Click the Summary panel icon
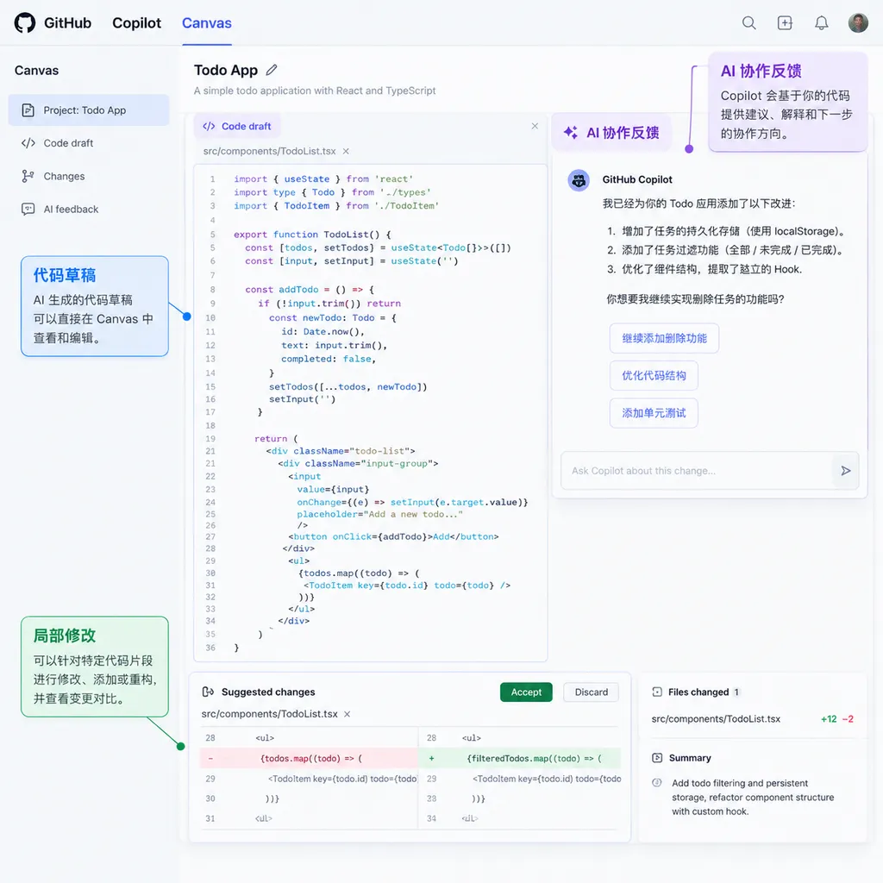 pos(656,758)
